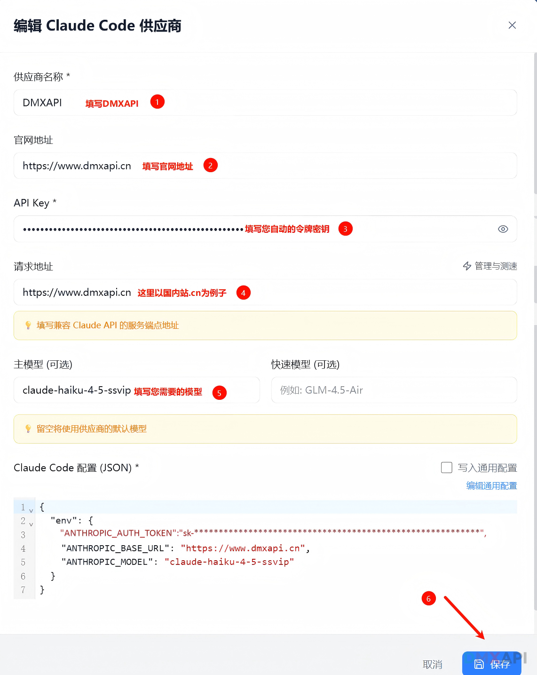Click the floppy disk icon on 保存 button
537x675 pixels.
479,664
